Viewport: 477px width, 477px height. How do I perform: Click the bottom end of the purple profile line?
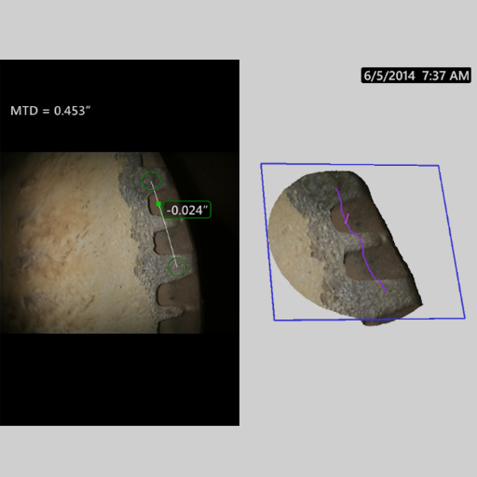386,292
